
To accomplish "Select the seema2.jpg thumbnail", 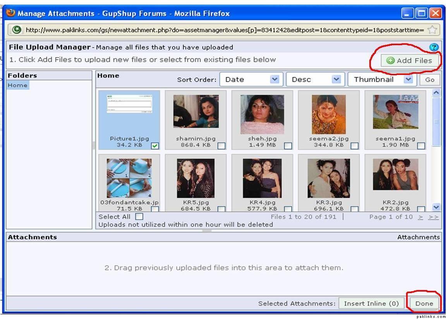I will (329, 115).
